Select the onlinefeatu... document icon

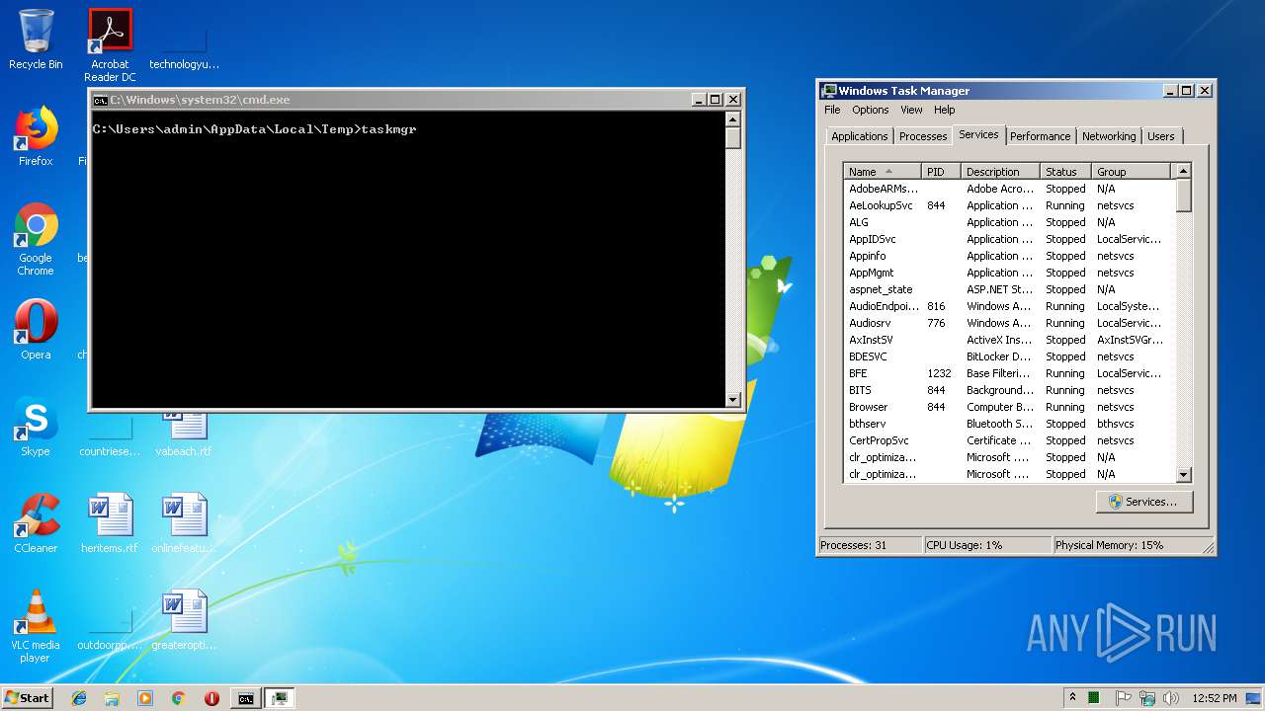point(185,523)
